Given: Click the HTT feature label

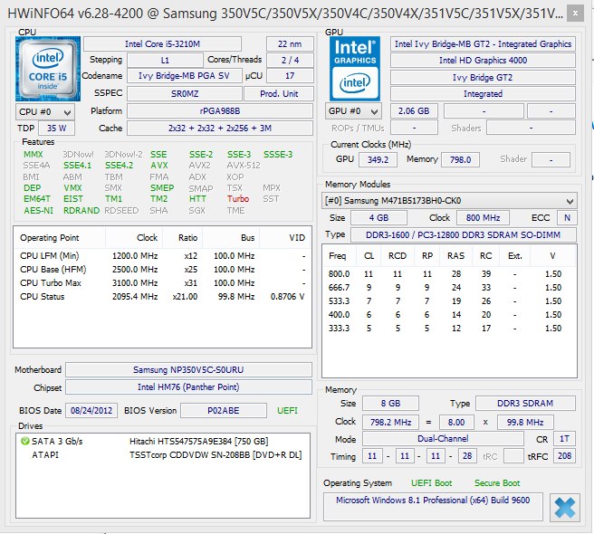Looking at the screenshot, I should (x=197, y=199).
